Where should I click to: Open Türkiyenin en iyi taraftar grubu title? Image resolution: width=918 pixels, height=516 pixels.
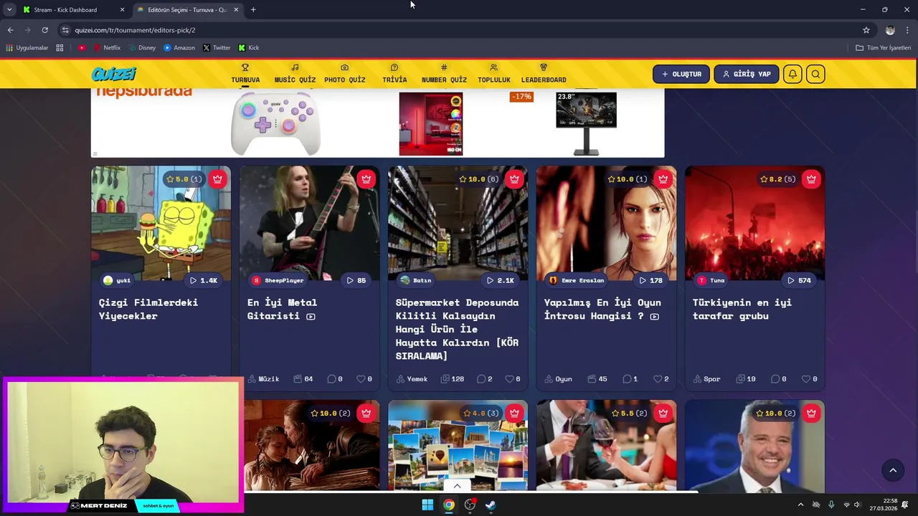742,309
